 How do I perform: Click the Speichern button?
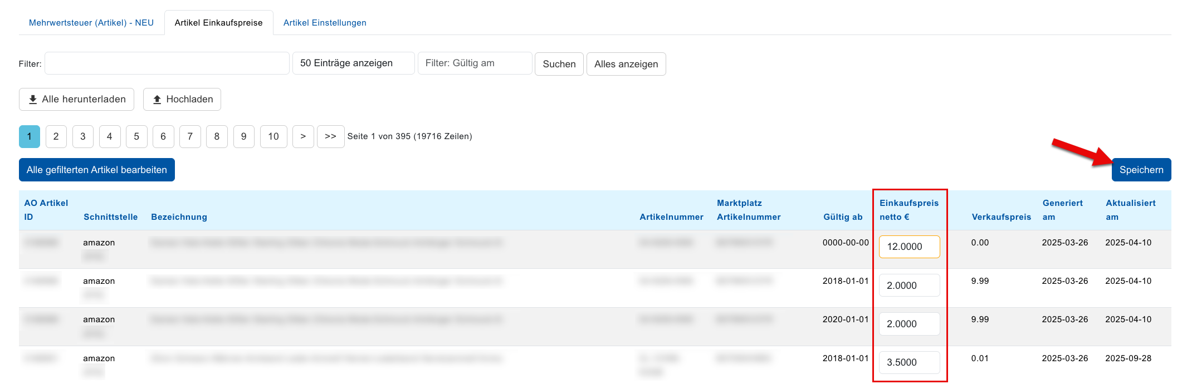1141,170
